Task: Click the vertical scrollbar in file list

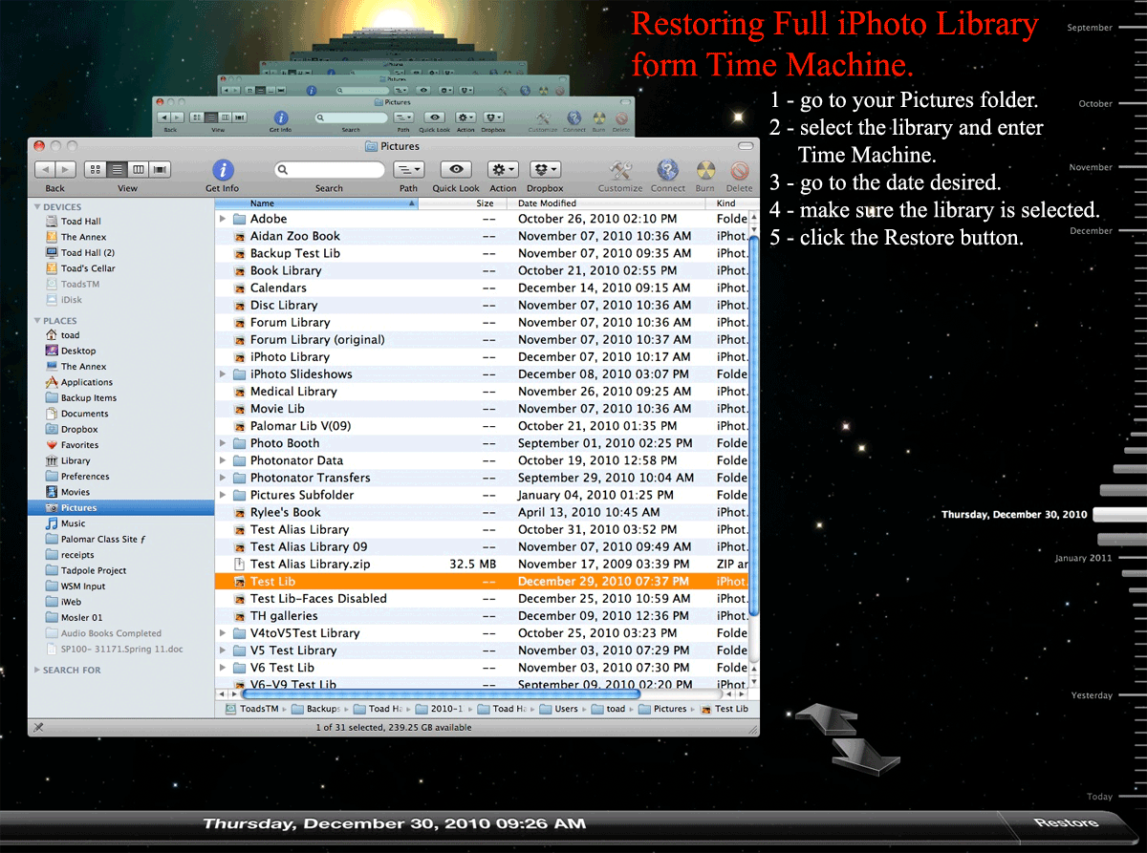Action: pyautogui.click(x=753, y=425)
